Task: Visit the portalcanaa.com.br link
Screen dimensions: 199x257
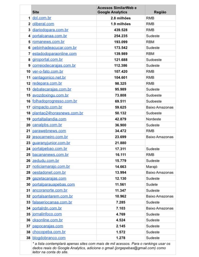Action: tap(50, 36)
